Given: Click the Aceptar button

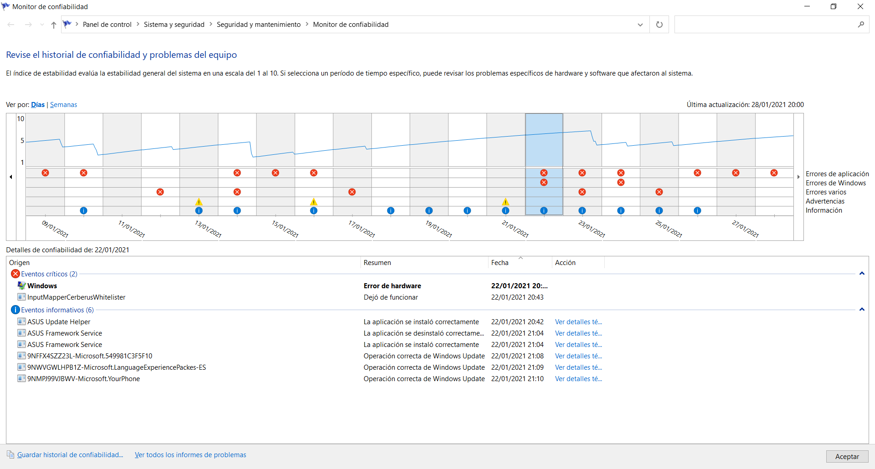Looking at the screenshot, I should pyautogui.click(x=847, y=457).
